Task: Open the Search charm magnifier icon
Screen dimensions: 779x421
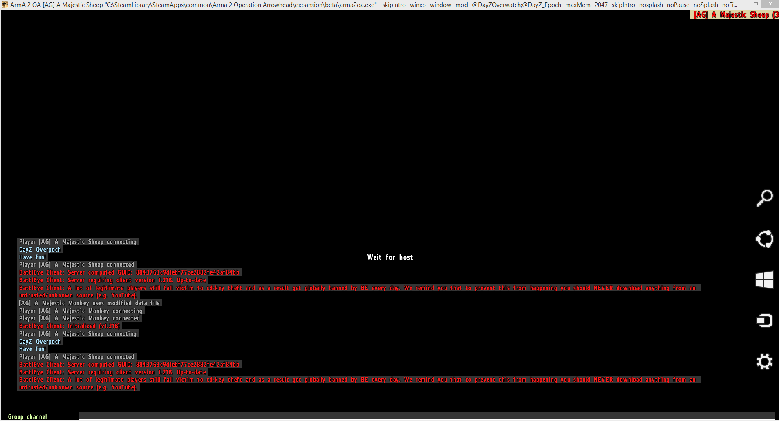Action: (x=764, y=198)
